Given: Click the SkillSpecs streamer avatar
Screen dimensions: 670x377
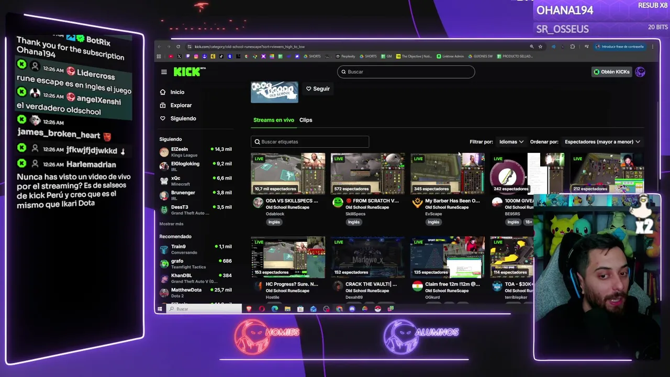Looking at the screenshot, I should point(338,202).
